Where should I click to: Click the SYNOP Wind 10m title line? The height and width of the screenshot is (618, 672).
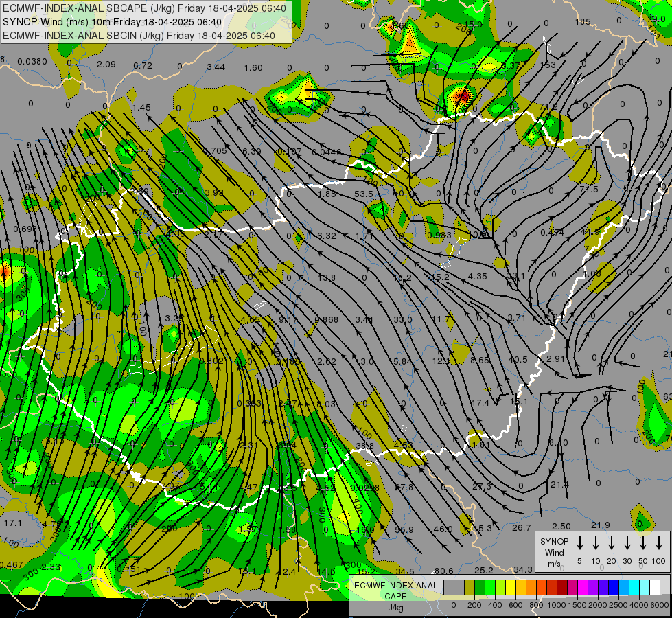[112, 22]
